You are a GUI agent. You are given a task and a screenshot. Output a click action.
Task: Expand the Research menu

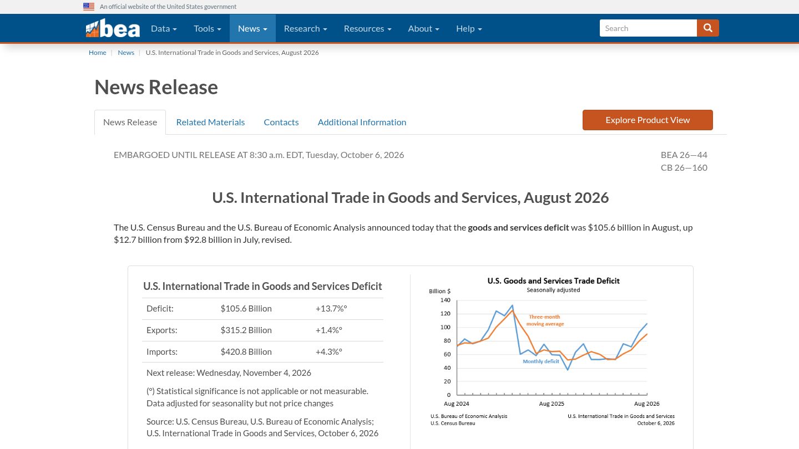coord(305,28)
